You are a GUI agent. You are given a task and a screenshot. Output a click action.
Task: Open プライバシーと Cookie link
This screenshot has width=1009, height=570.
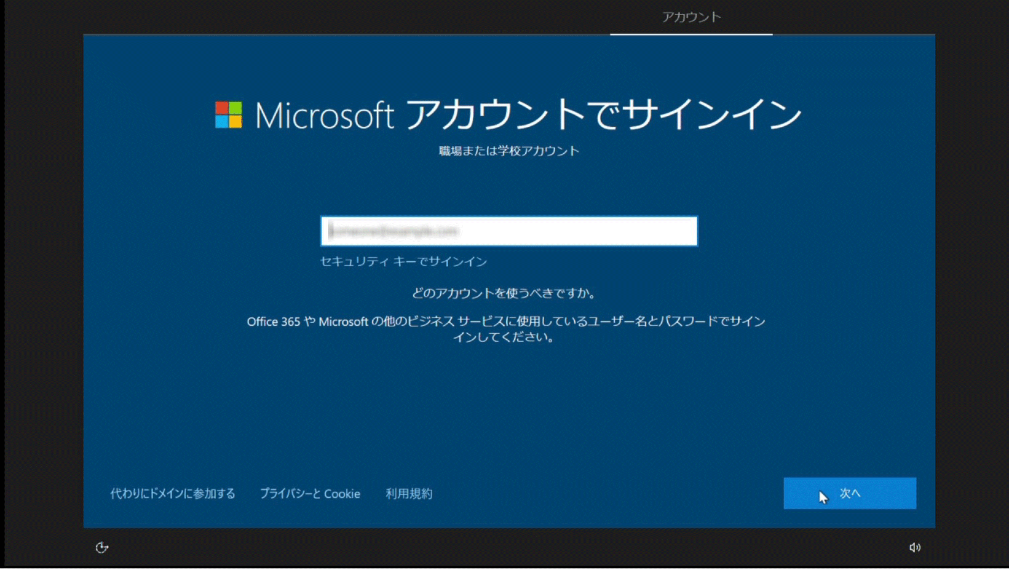(x=310, y=494)
